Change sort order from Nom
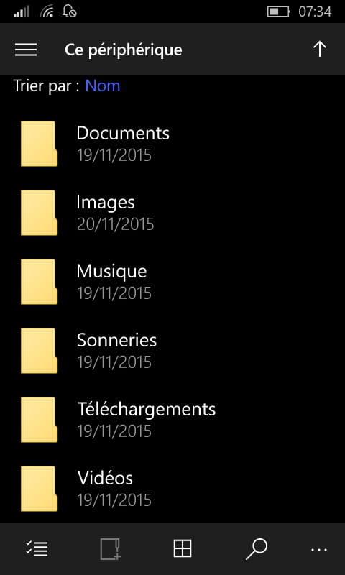 tap(103, 86)
